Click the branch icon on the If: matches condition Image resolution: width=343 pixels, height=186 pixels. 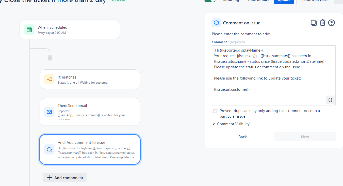(49, 79)
